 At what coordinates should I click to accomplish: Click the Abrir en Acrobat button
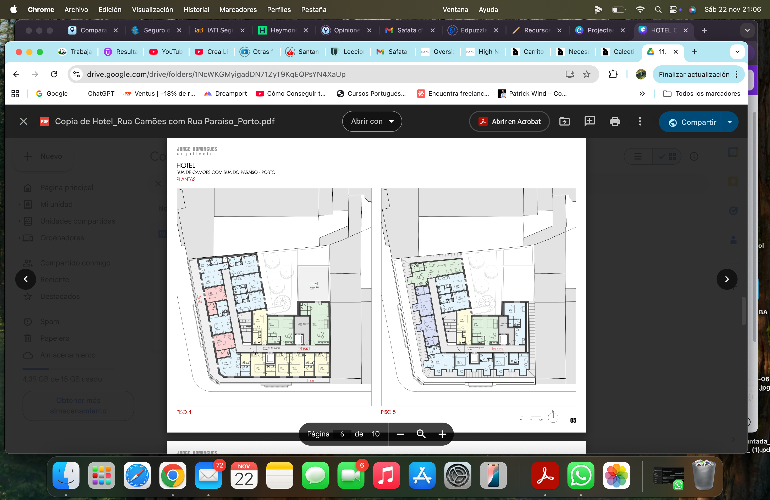click(x=509, y=121)
